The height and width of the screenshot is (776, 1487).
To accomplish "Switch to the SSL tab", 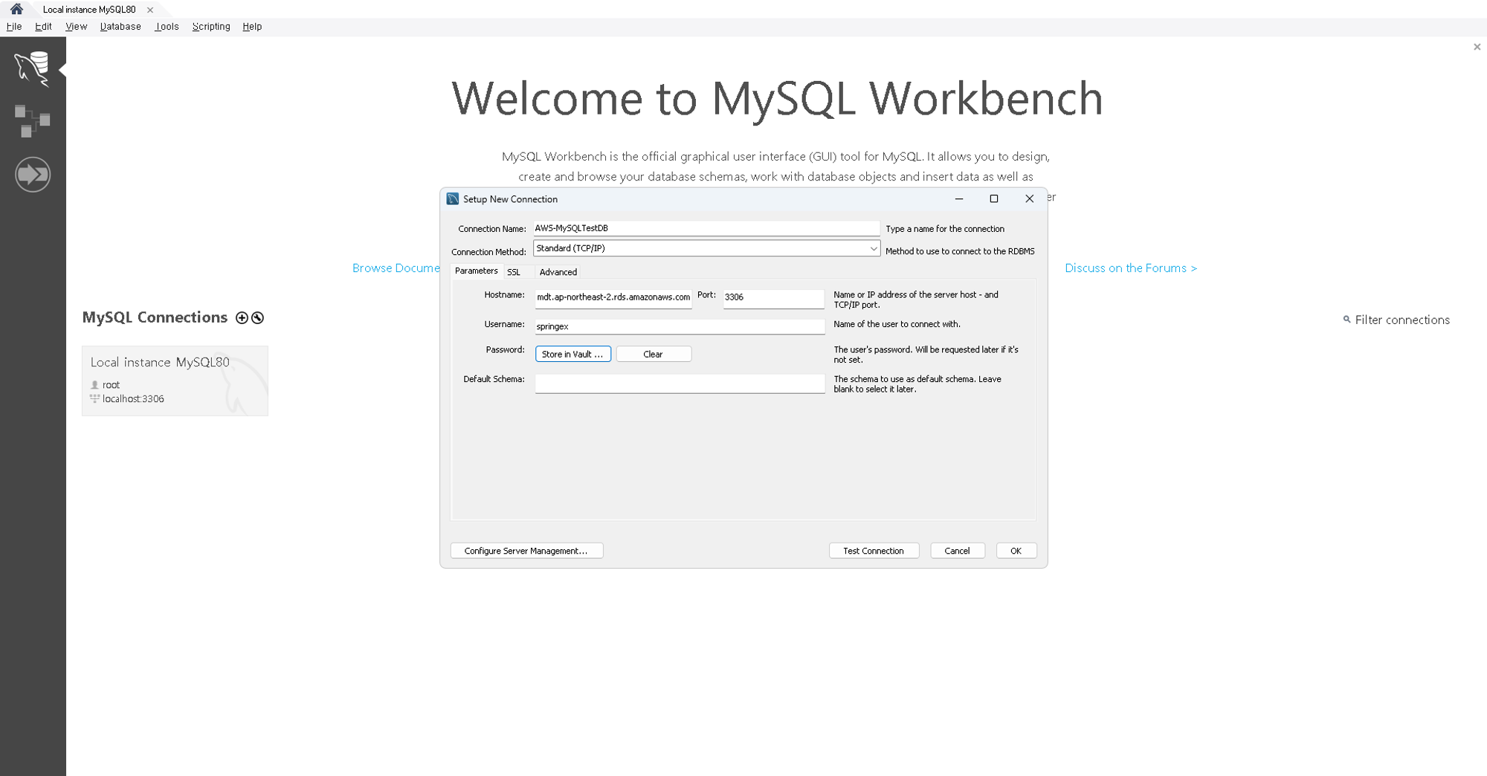I will 514,272.
